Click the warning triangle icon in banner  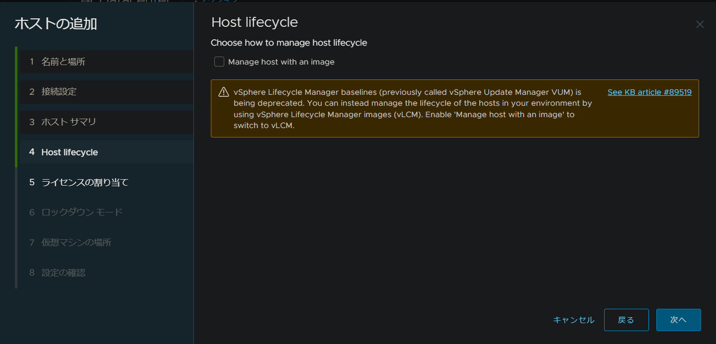click(223, 92)
